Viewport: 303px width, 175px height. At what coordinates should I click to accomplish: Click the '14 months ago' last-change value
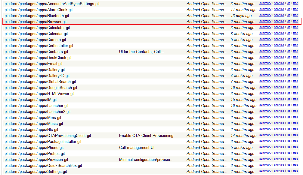(243, 135)
